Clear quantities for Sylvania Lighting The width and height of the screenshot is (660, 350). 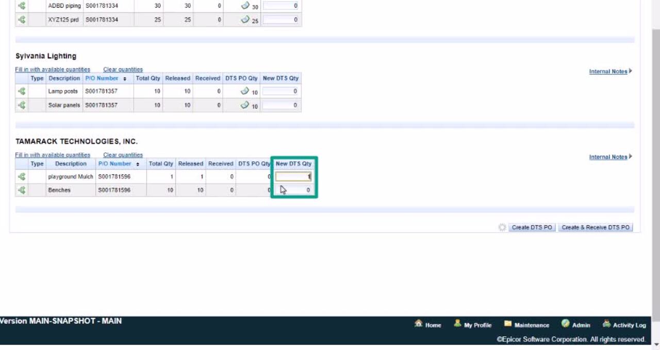[123, 69]
